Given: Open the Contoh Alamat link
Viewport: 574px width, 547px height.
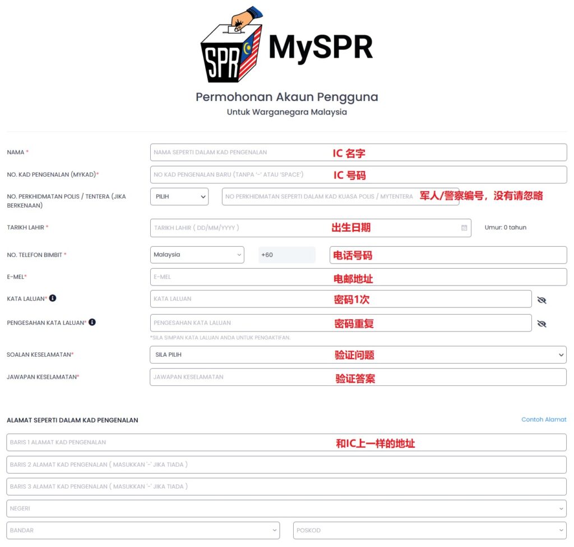Looking at the screenshot, I should click(544, 420).
